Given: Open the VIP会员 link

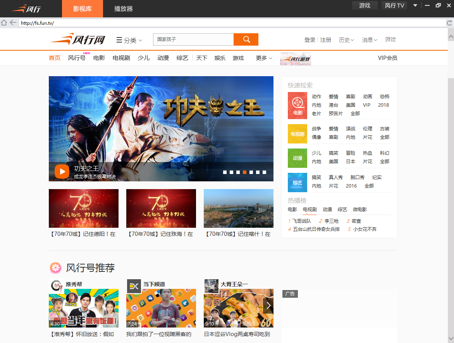Looking at the screenshot, I should pos(387,58).
